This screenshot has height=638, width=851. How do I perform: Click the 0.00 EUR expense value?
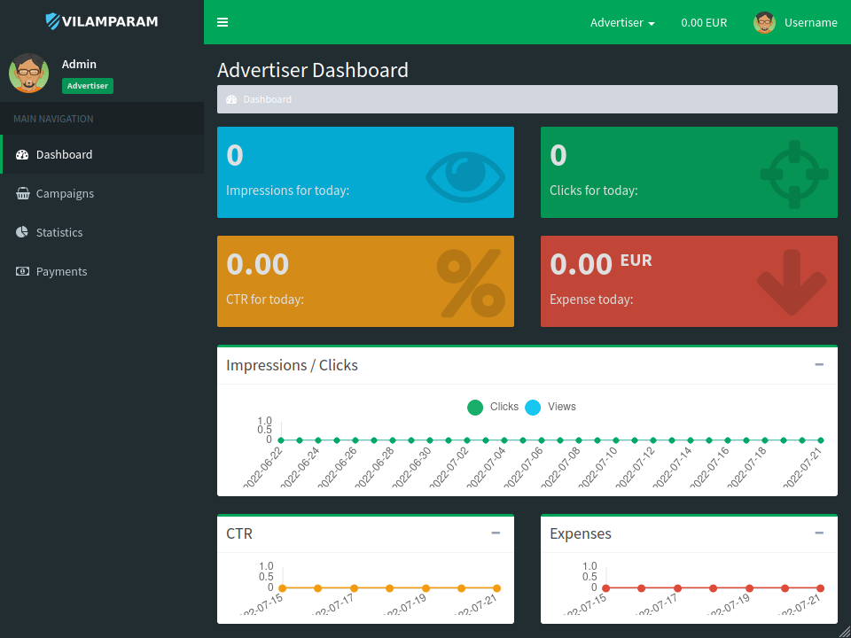(x=601, y=264)
